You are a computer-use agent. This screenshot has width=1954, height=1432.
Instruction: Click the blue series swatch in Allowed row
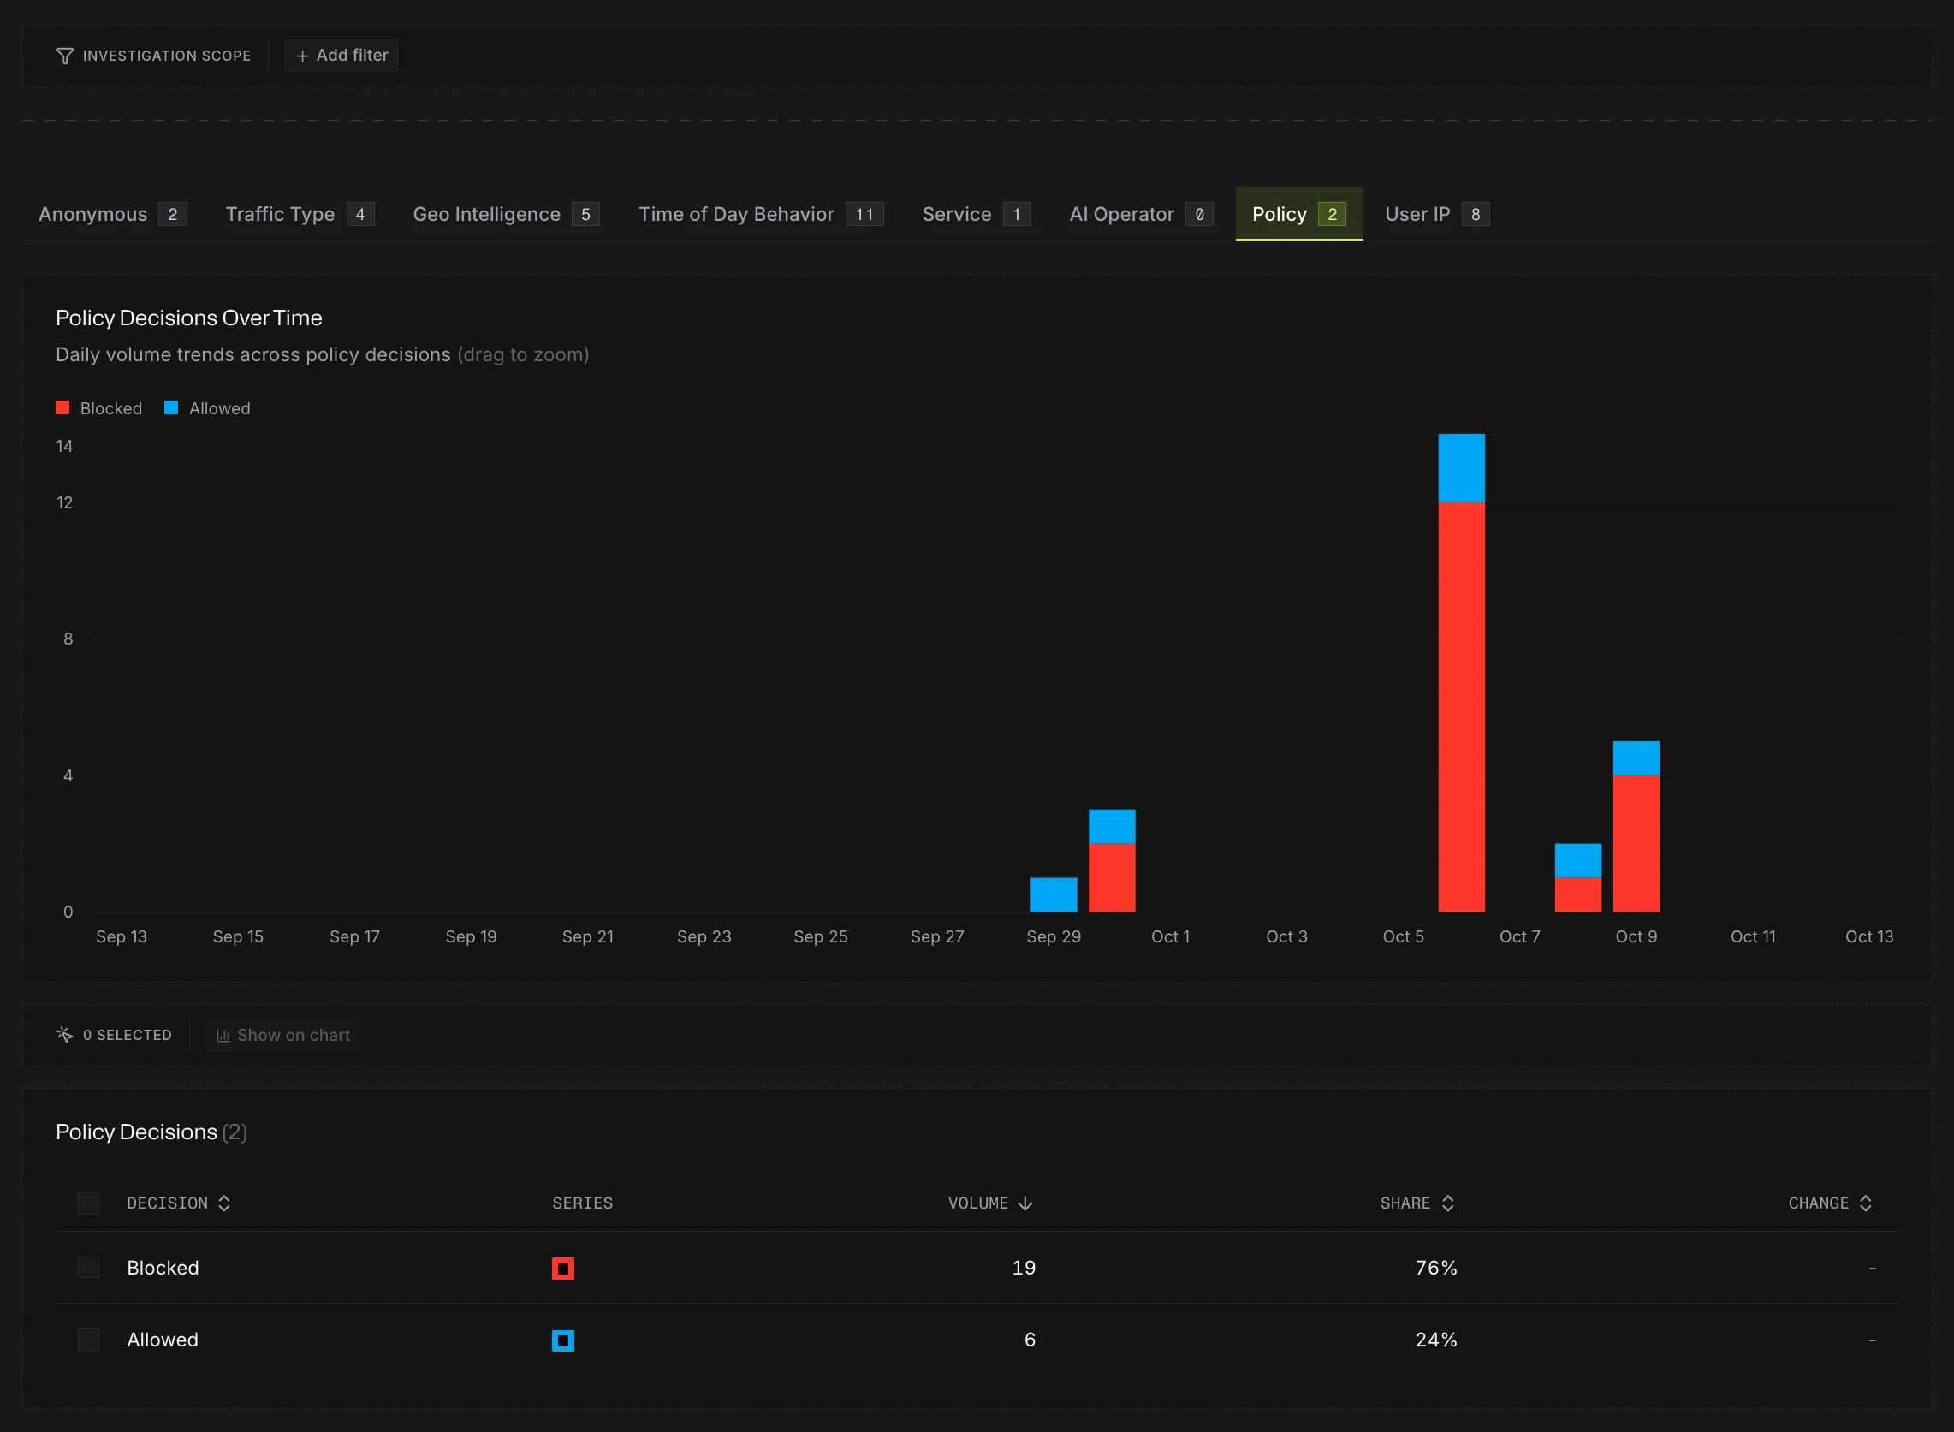tap(563, 1341)
